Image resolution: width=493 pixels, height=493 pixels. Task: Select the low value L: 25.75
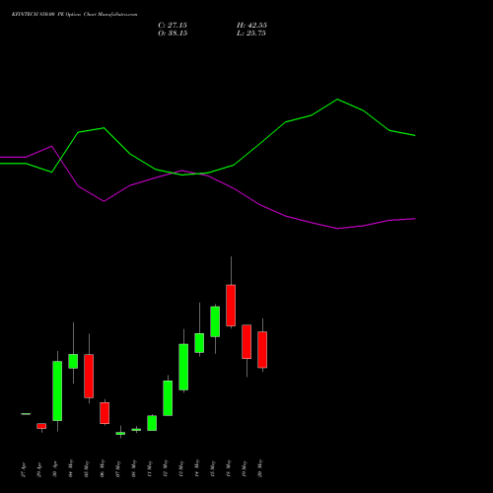pos(251,34)
